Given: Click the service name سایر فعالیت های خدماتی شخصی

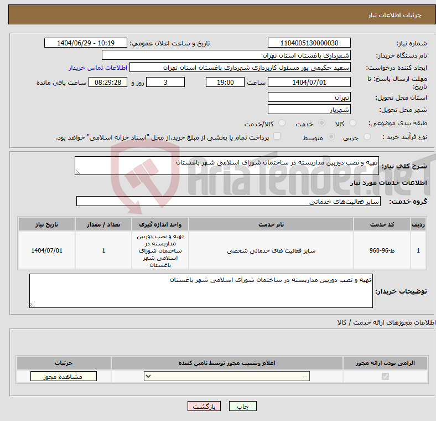Looking at the screenshot, I should click(x=271, y=250).
